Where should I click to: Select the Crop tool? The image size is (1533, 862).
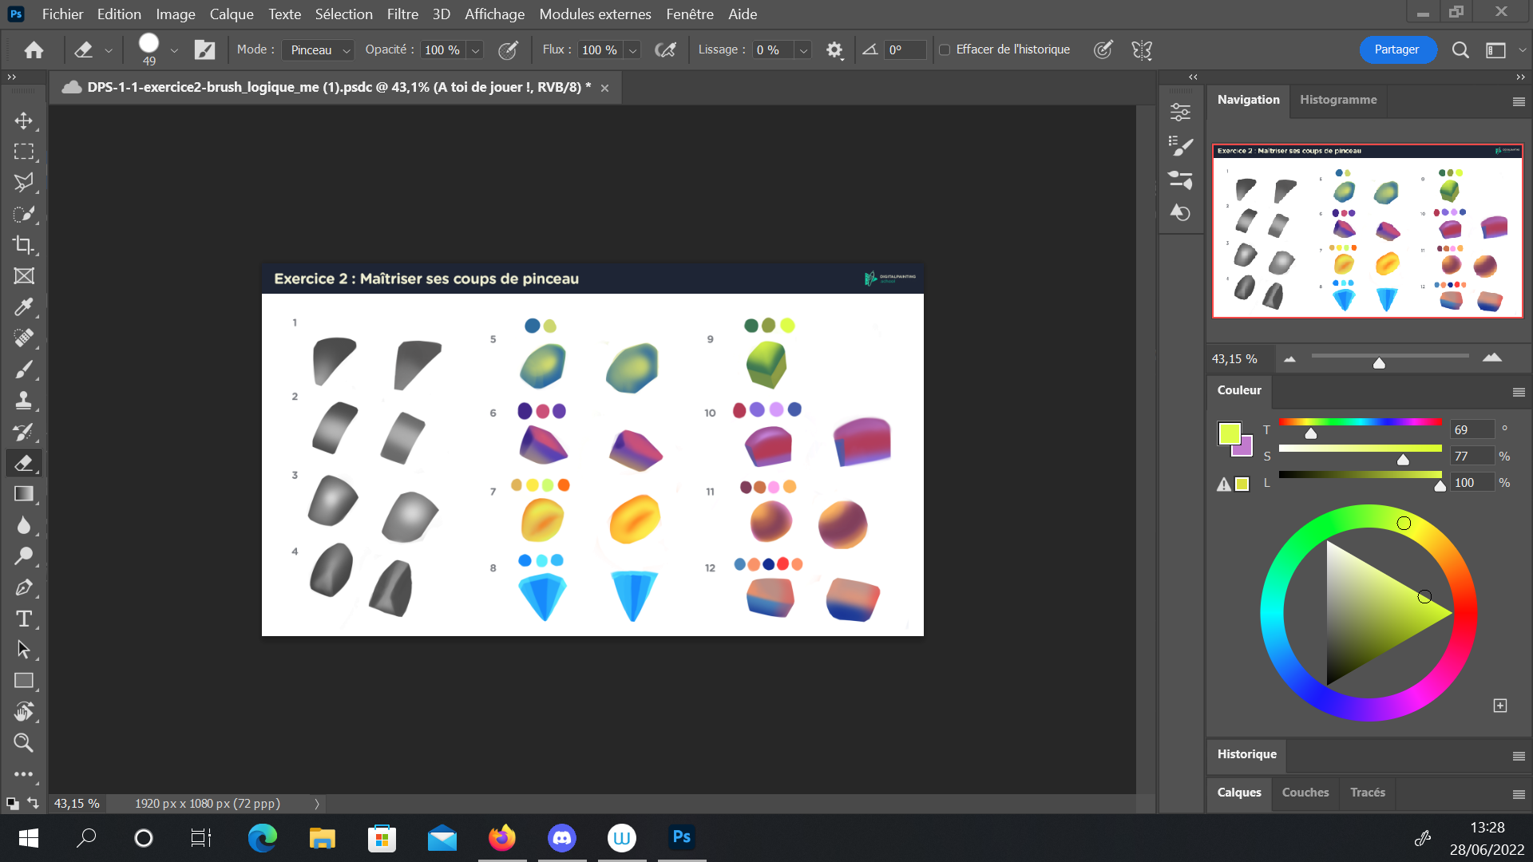(24, 245)
